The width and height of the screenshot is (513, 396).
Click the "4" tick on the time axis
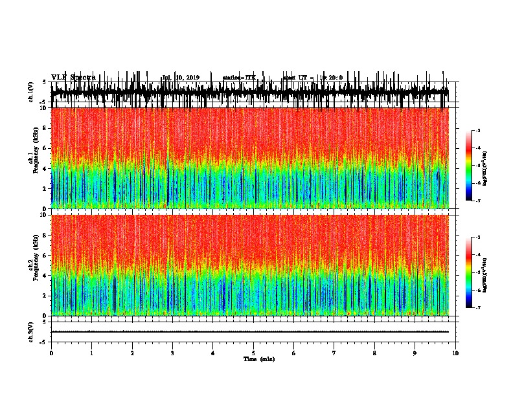[x=213, y=353]
